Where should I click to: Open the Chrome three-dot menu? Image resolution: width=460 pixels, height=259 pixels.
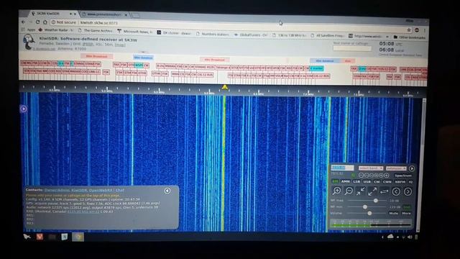425,30
